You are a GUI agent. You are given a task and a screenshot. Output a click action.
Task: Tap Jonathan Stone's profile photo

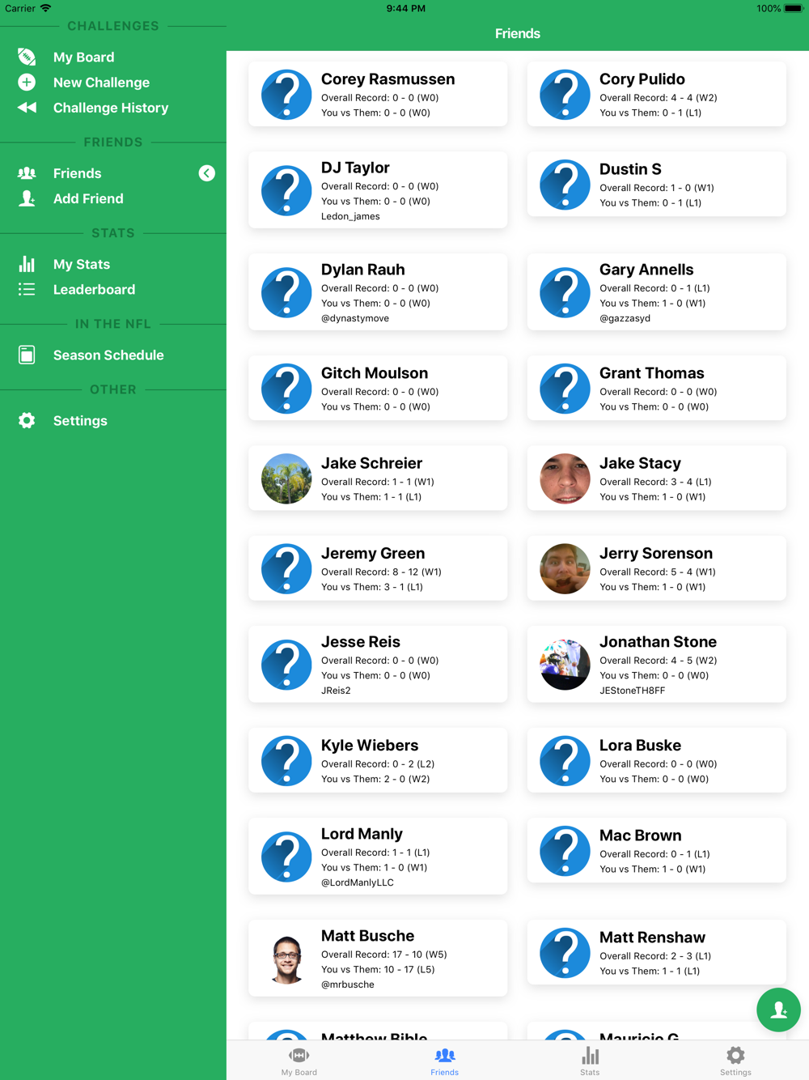565,665
